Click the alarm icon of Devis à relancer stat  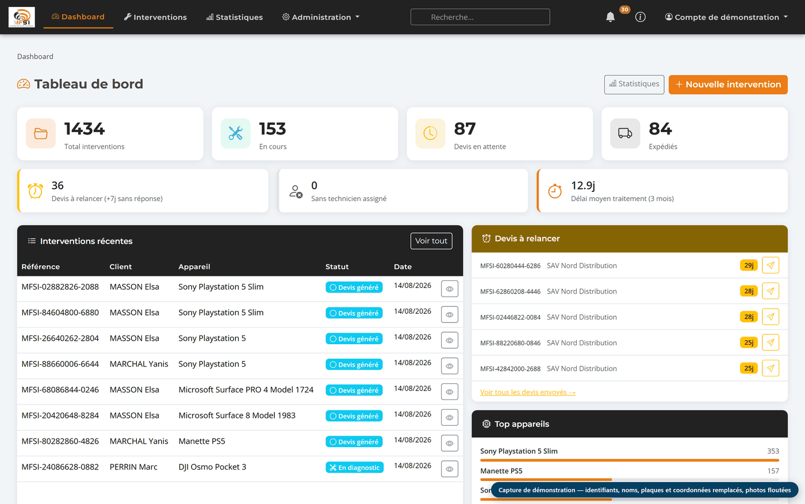click(36, 191)
